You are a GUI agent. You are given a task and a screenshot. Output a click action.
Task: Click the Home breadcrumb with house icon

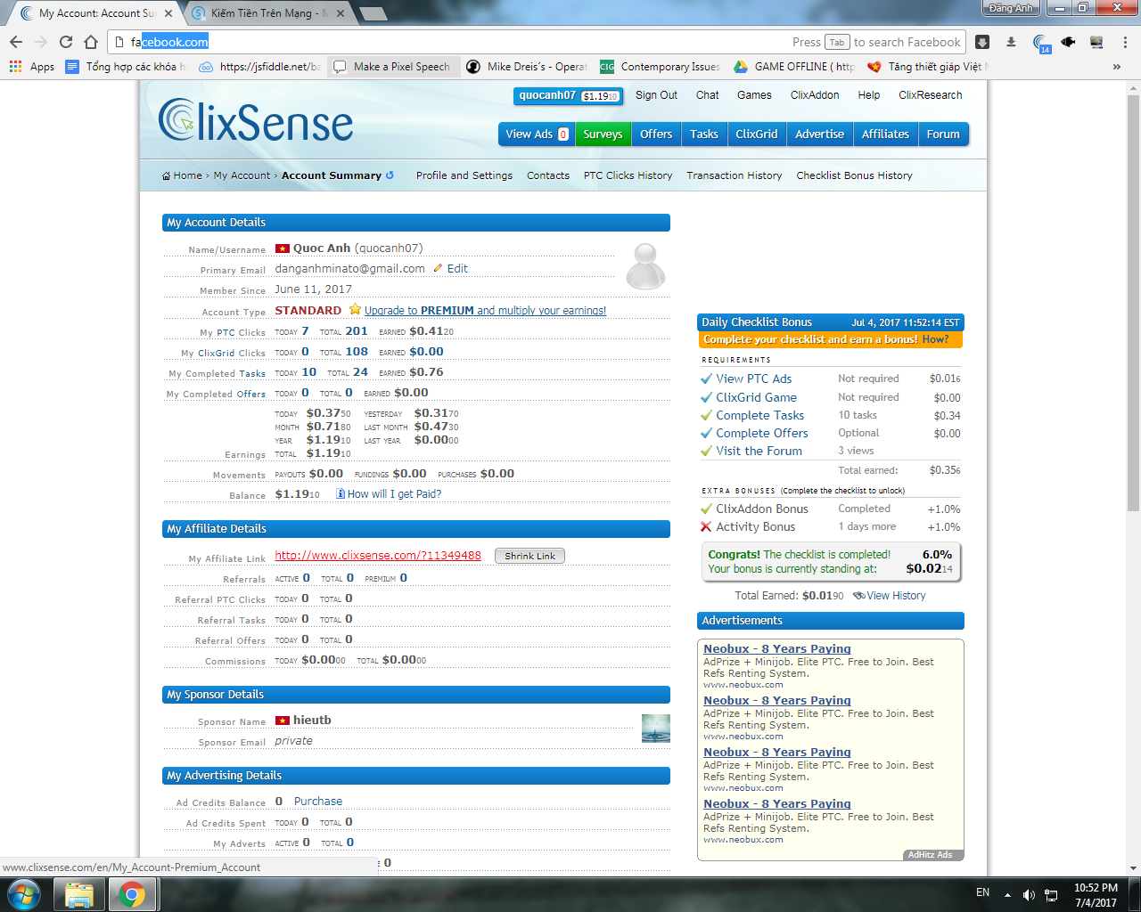click(x=182, y=175)
